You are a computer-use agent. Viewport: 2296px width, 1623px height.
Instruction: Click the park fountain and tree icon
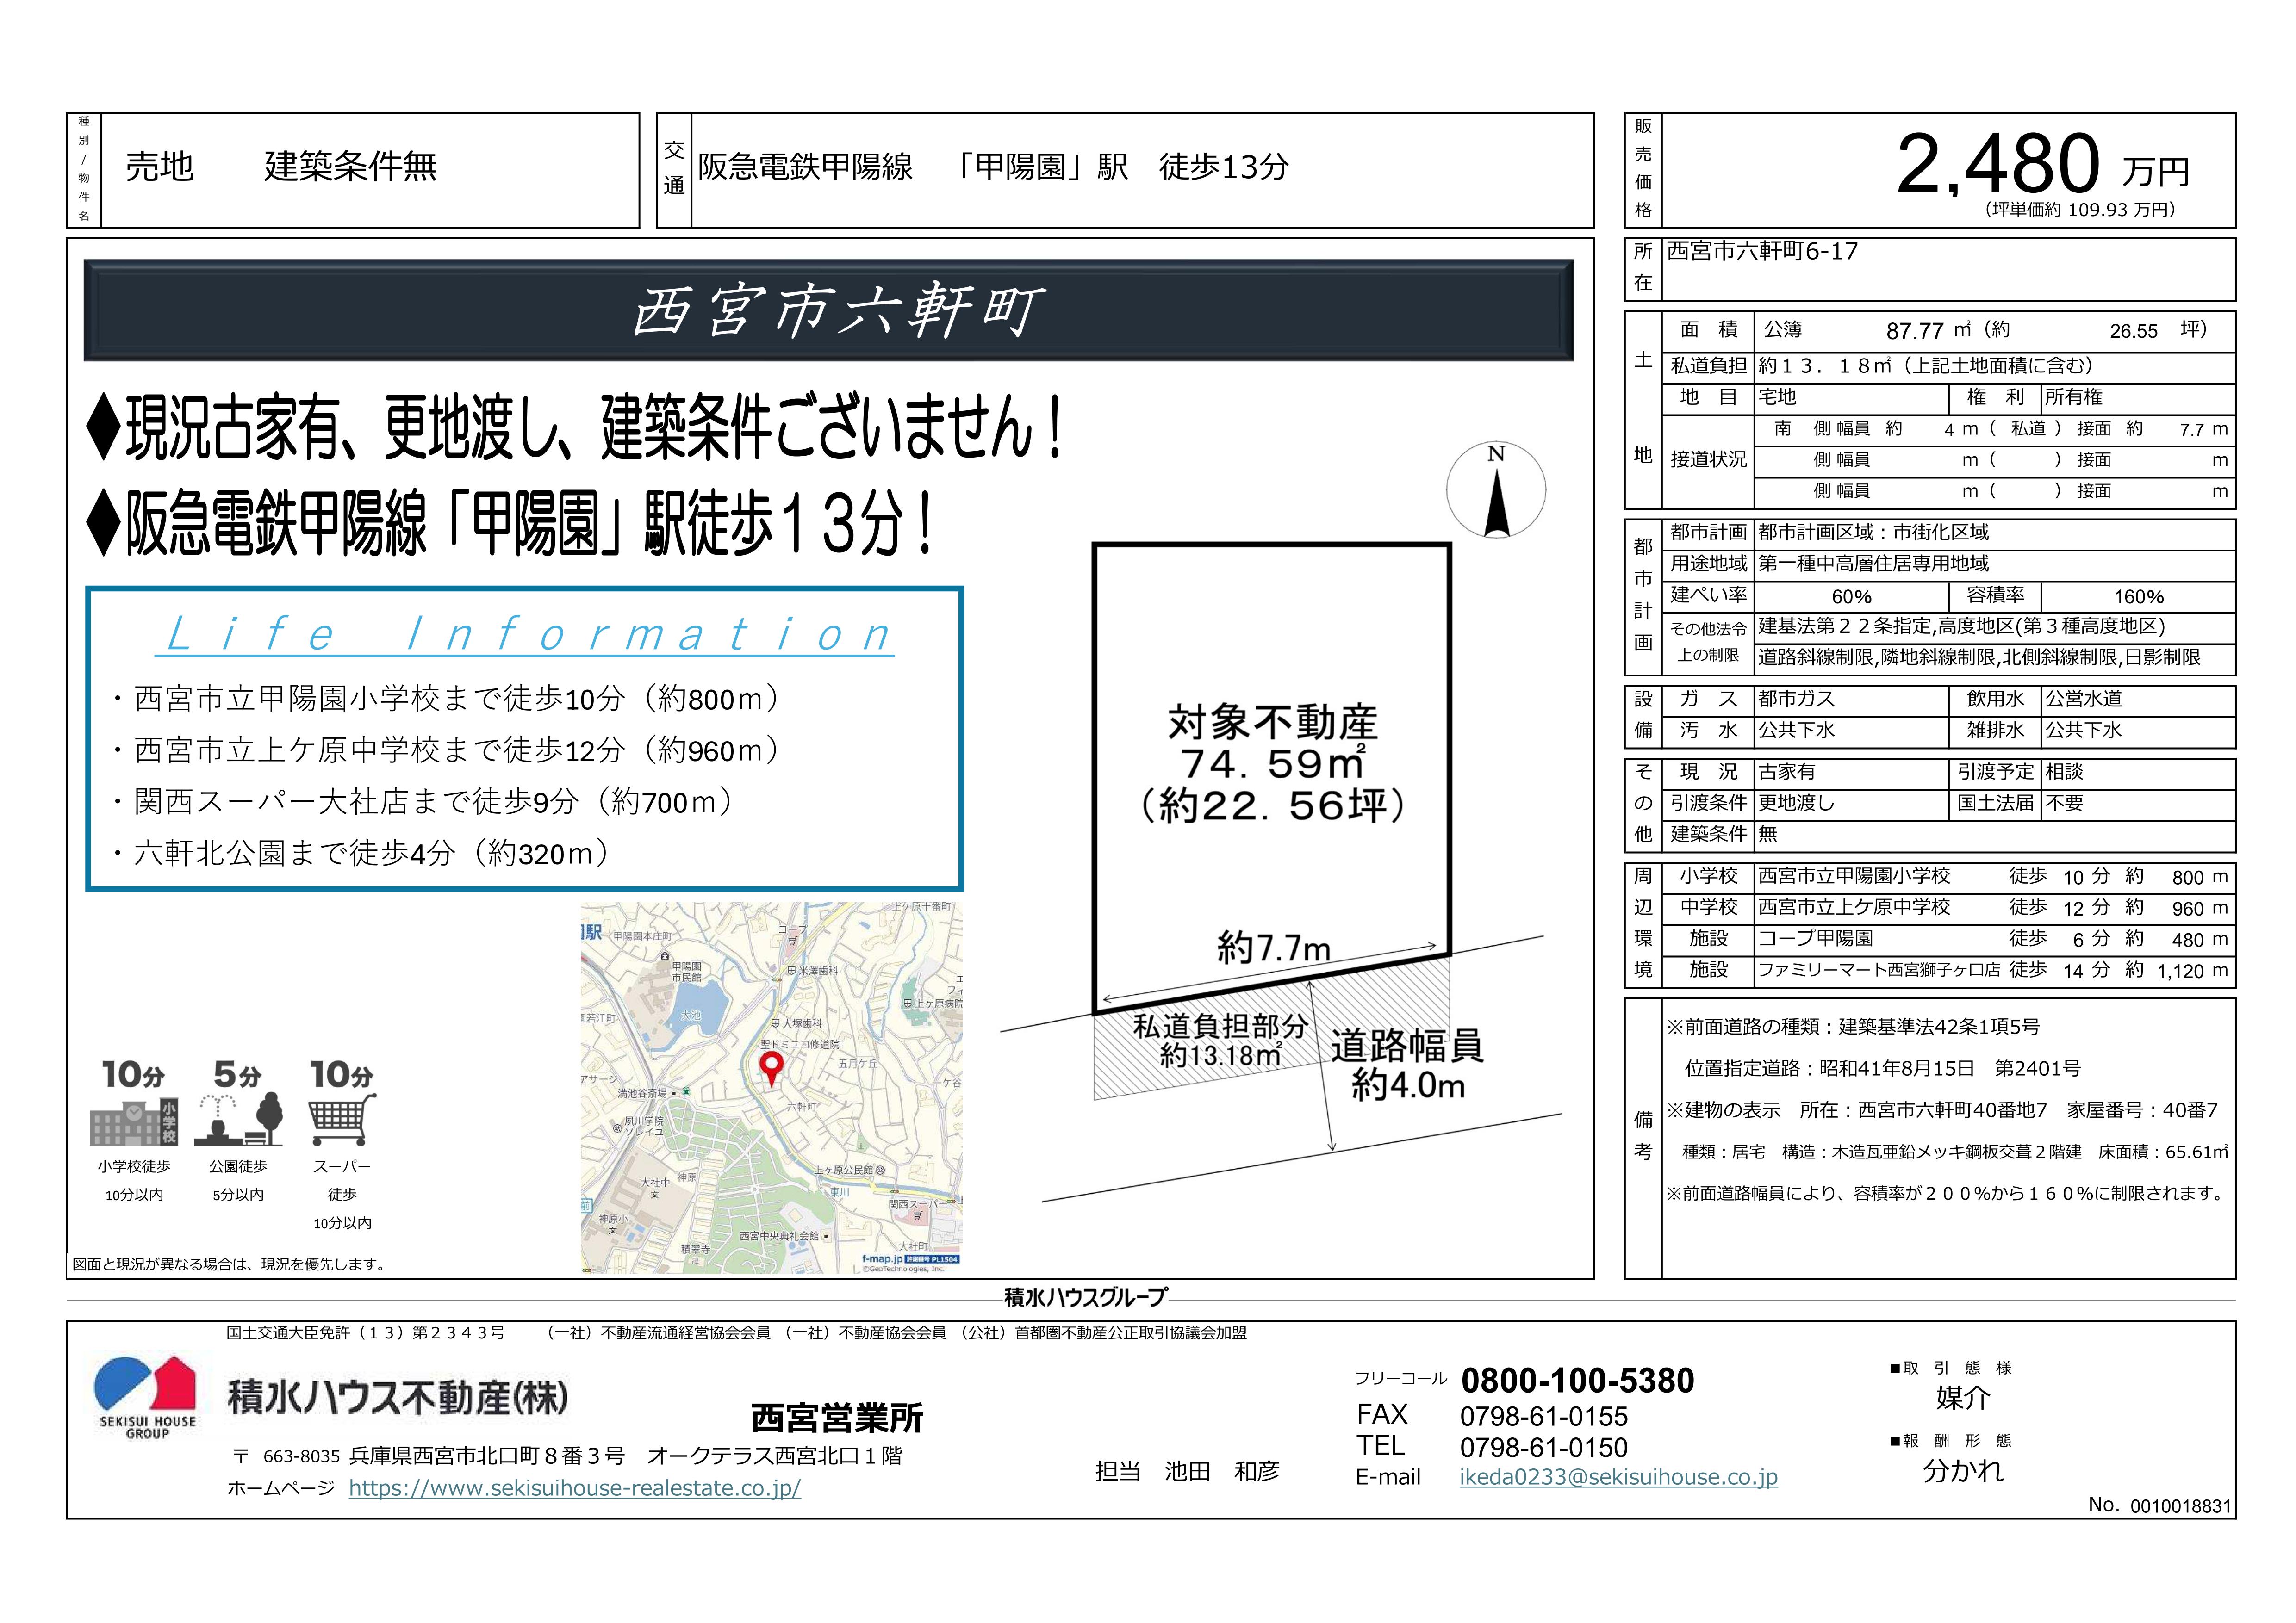pyautogui.click(x=239, y=1119)
